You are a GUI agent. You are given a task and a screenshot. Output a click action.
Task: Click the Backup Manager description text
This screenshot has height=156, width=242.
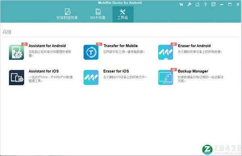coord(200,79)
